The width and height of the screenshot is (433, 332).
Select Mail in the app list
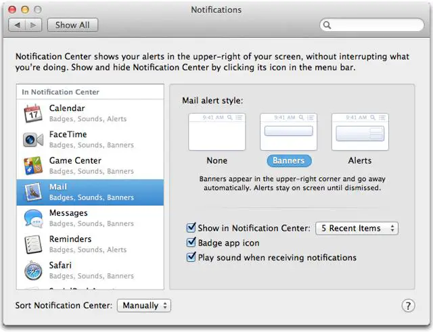click(x=90, y=192)
